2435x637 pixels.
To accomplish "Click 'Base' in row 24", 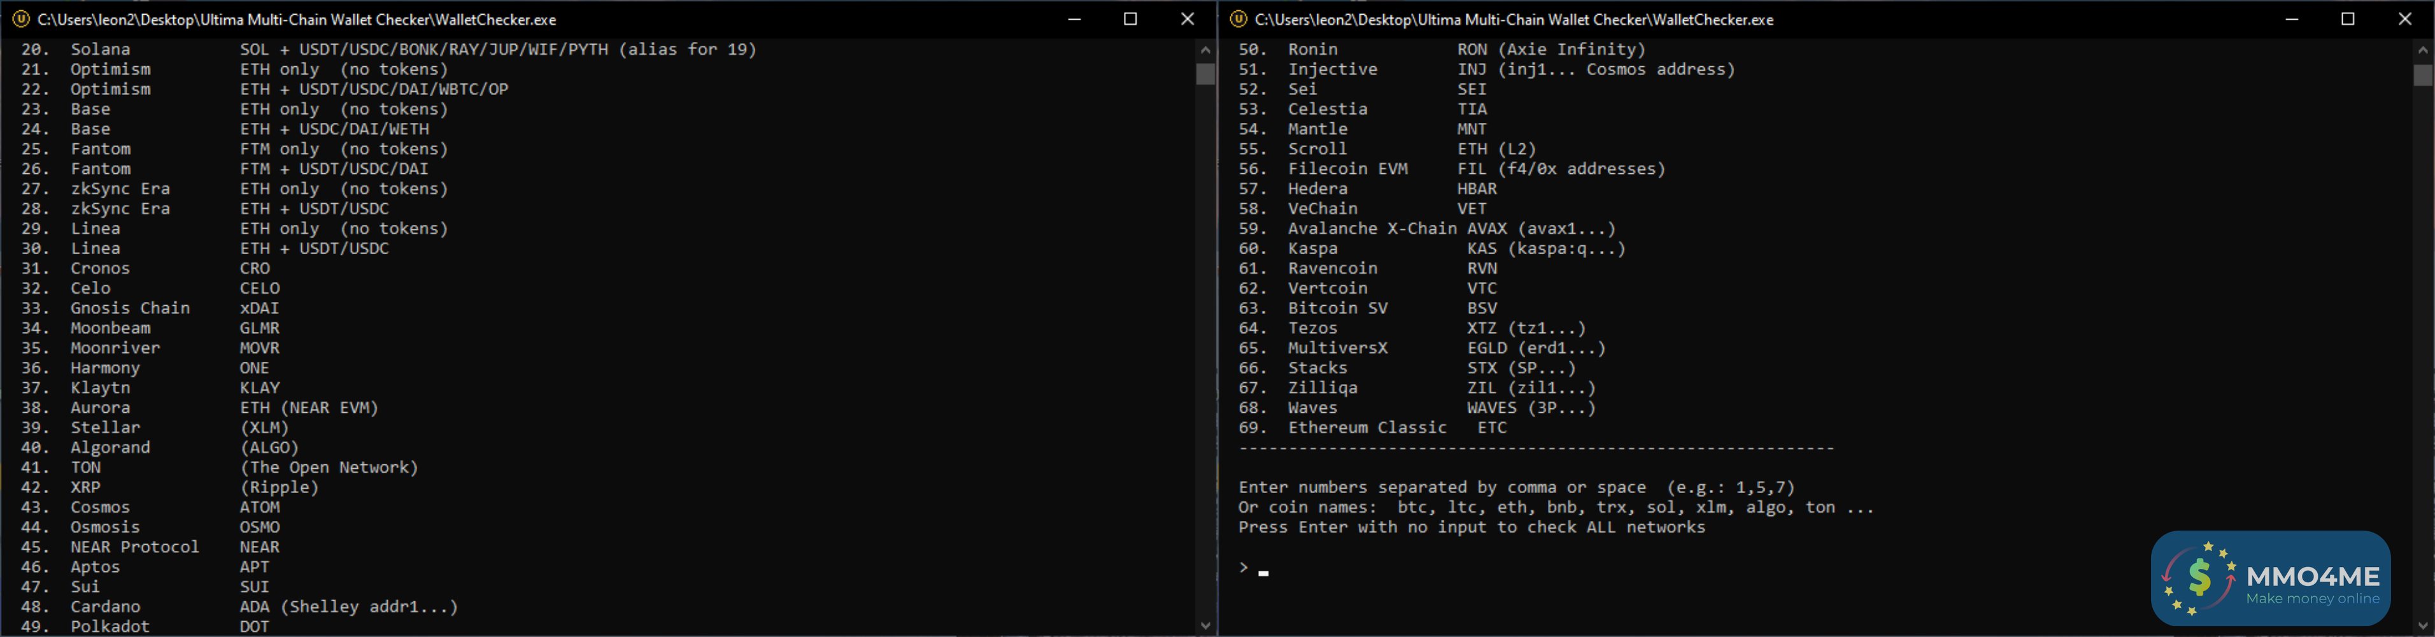I will 91,129.
